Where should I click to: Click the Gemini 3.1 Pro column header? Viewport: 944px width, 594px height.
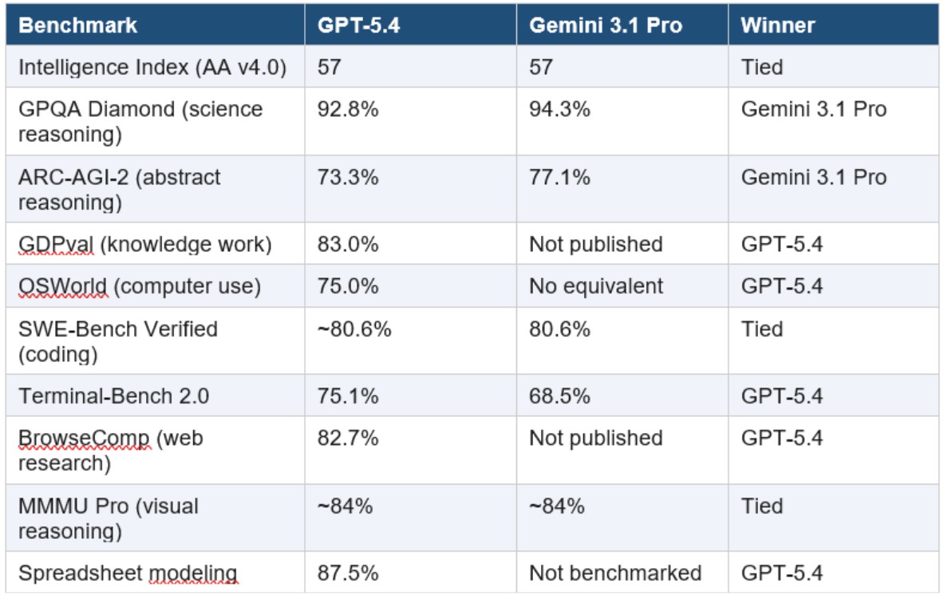click(605, 26)
